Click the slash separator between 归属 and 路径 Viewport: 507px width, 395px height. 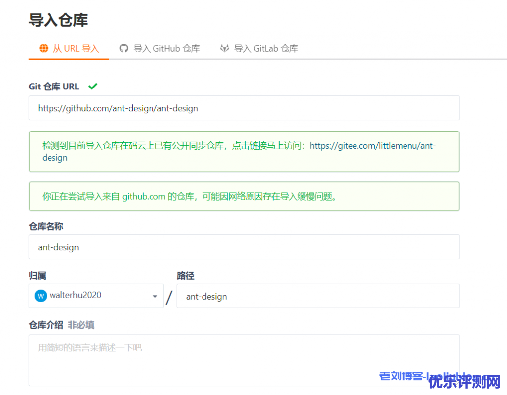pyautogui.click(x=169, y=297)
